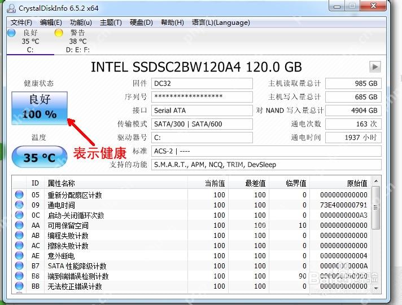This screenshot has height=305, width=402.
Task: Click the 传输模式 field SATA/300 | SATA/600
Action: pyautogui.click(x=202, y=124)
